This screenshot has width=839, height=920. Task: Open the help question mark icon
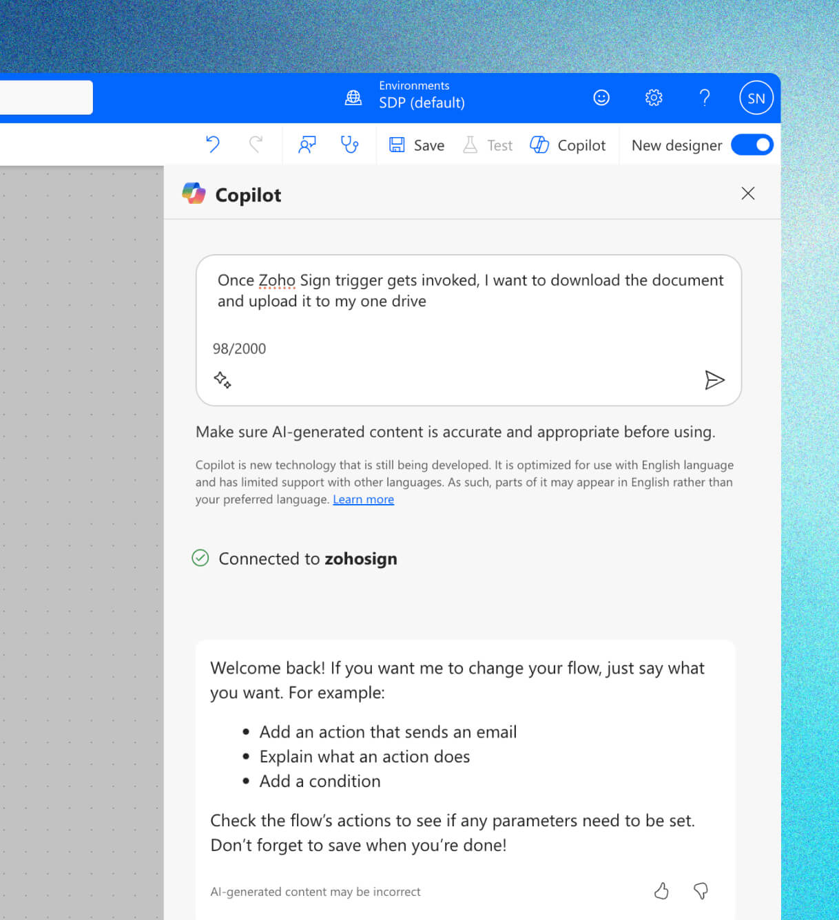704,98
